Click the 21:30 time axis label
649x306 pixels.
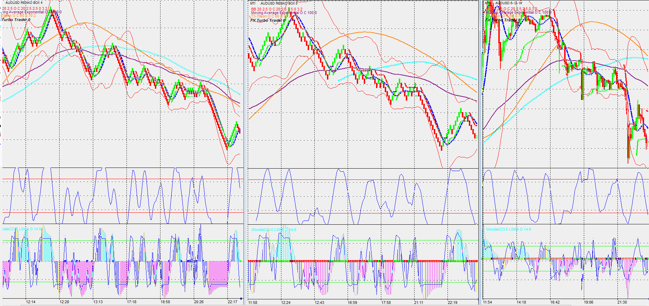(x=622, y=302)
